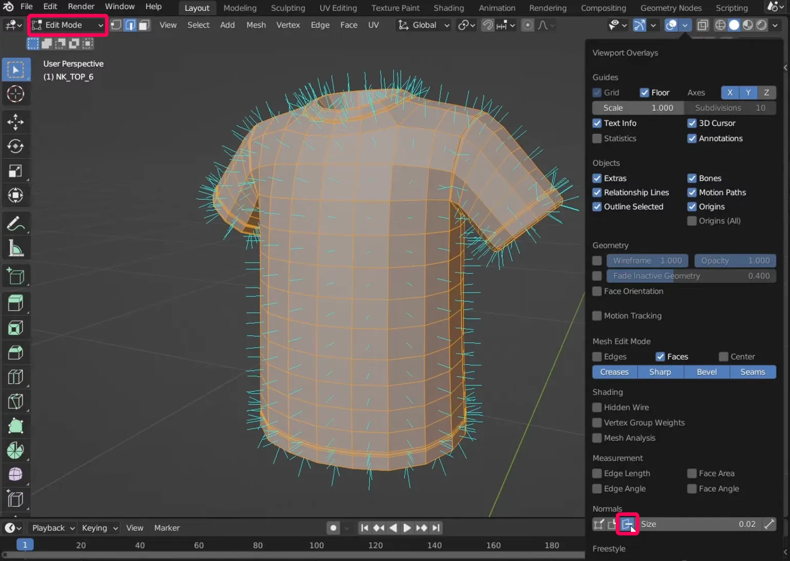Display vertex normals icon
This screenshot has height=561, width=790.
599,524
